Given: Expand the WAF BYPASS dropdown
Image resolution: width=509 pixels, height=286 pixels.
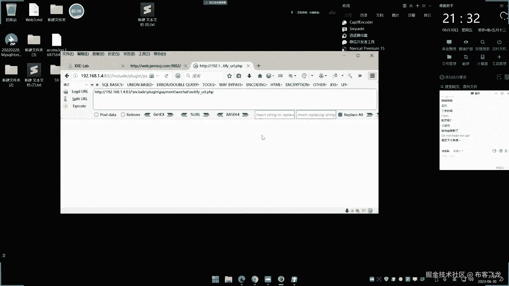Looking at the screenshot, I should click(231, 85).
